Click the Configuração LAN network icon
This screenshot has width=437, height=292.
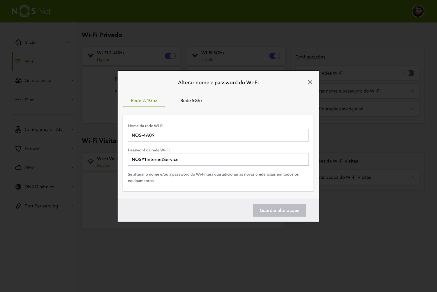pyautogui.click(x=18, y=130)
